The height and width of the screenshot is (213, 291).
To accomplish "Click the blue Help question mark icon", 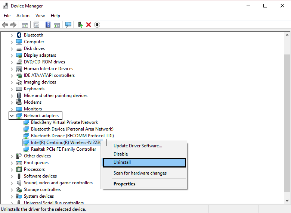I will tap(48, 25).
